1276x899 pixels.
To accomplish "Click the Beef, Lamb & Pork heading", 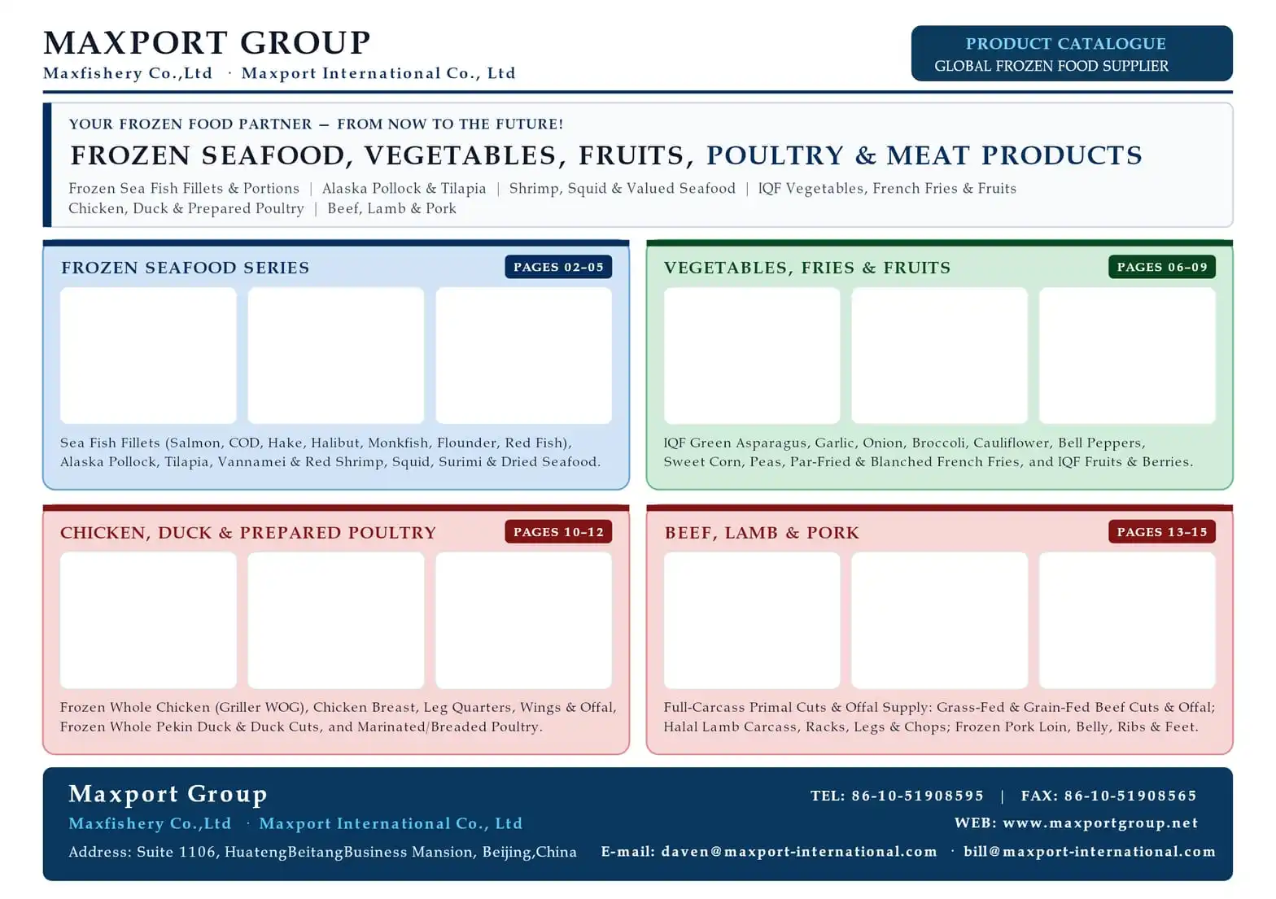I will (762, 533).
